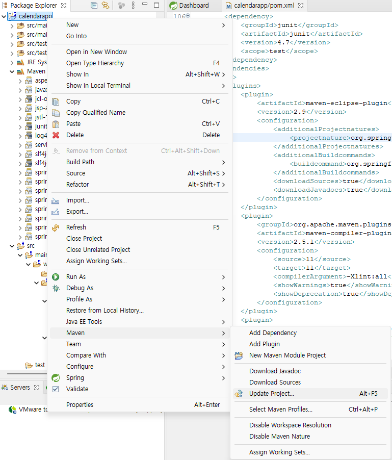Collapse dependency fold marker at line 106
The image size is (392, 460).
(188, 15)
